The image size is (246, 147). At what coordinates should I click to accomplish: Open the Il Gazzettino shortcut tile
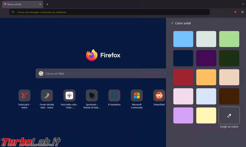click(x=114, y=95)
